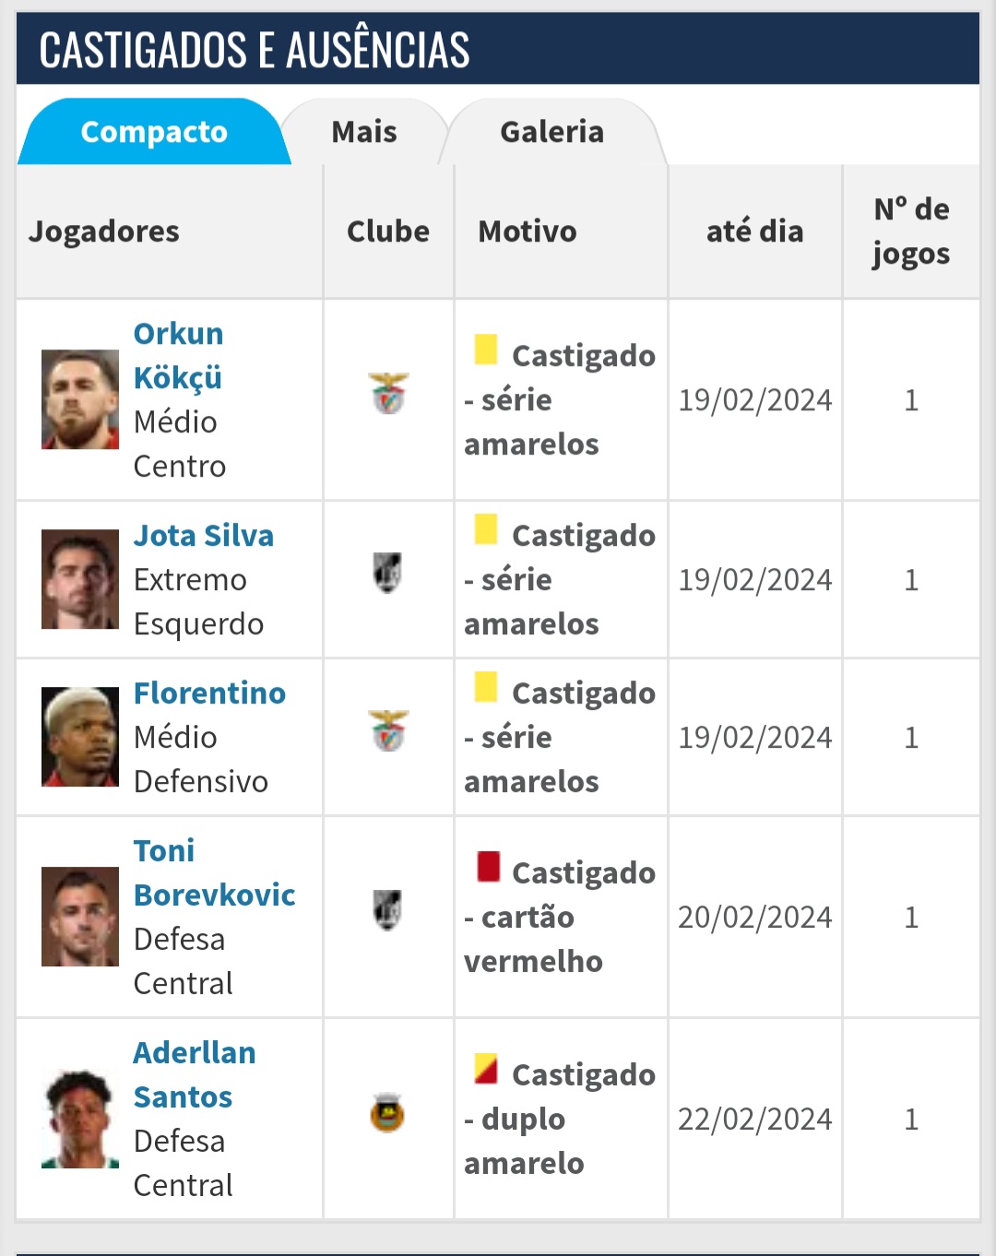This screenshot has width=996, height=1256.
Task: Click Rio Ave crest in Aderllan Santos row
Action: pos(387,1112)
